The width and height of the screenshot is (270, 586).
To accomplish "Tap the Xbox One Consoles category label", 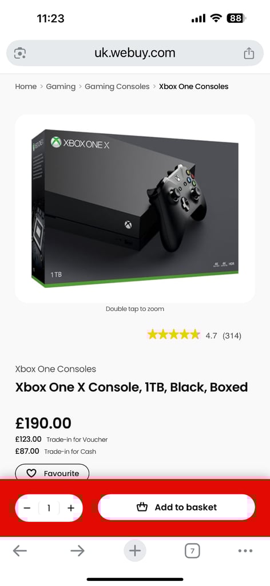I will click(55, 369).
